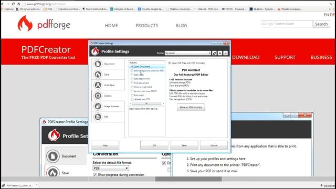336x189 pixels.
Task: Open the Image Formats section
Action: pos(108,106)
